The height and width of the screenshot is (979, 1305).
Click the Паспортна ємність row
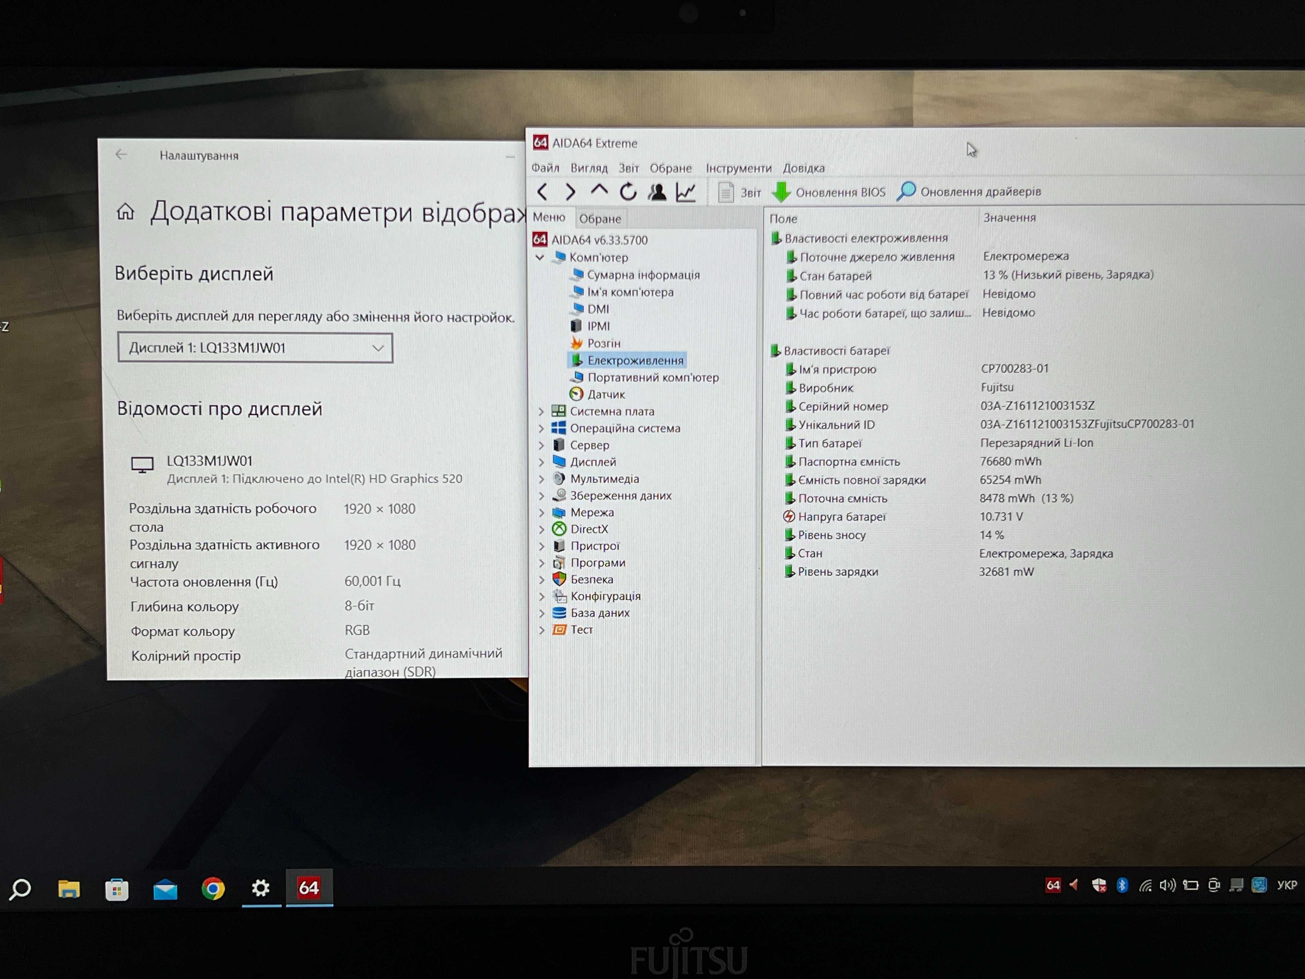pyautogui.click(x=913, y=461)
